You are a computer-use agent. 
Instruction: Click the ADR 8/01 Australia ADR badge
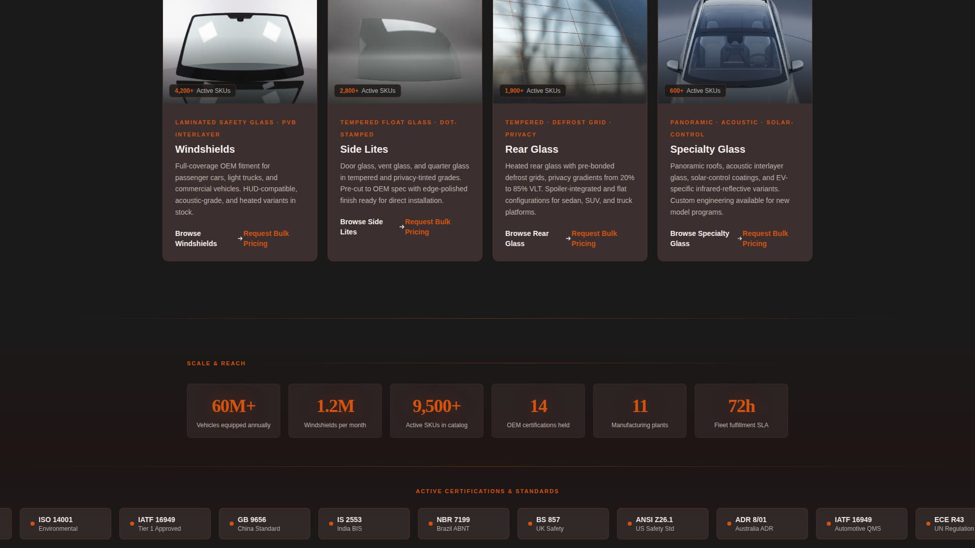pos(762,523)
